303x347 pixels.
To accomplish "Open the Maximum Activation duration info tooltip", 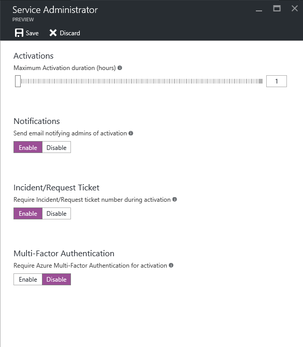I will [x=120, y=68].
